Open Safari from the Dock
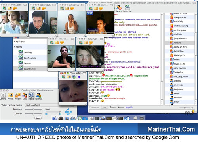This screenshot has width=198, height=143. tap(73, 119)
